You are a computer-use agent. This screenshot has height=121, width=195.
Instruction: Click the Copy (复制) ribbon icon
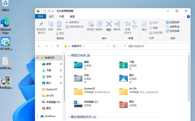click(51, 24)
